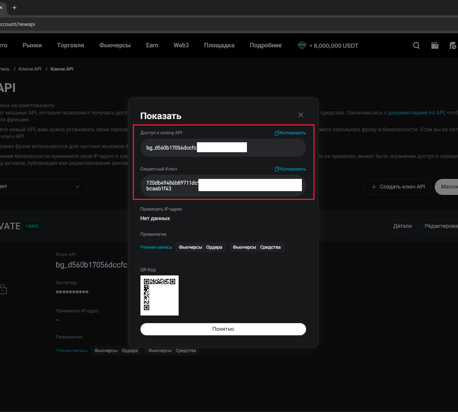Open the Earn menu
Screen dimensions: 458x412
(x=152, y=45)
